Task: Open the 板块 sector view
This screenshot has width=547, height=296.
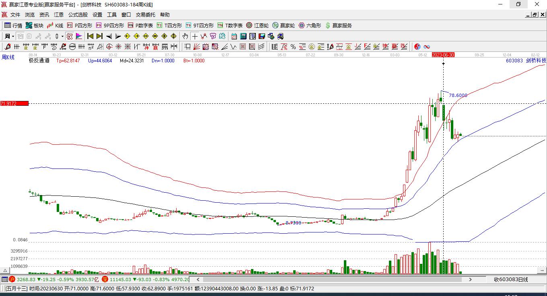Action: pos(35,25)
